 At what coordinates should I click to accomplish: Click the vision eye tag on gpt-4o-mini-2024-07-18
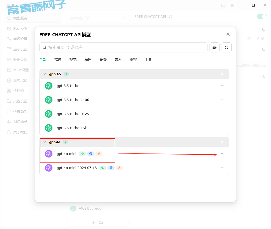[x=103, y=168]
